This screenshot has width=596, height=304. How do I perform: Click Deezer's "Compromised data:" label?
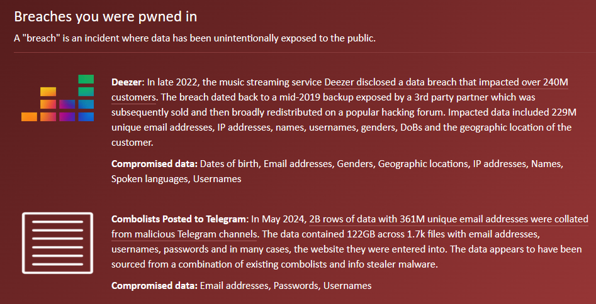(x=154, y=164)
